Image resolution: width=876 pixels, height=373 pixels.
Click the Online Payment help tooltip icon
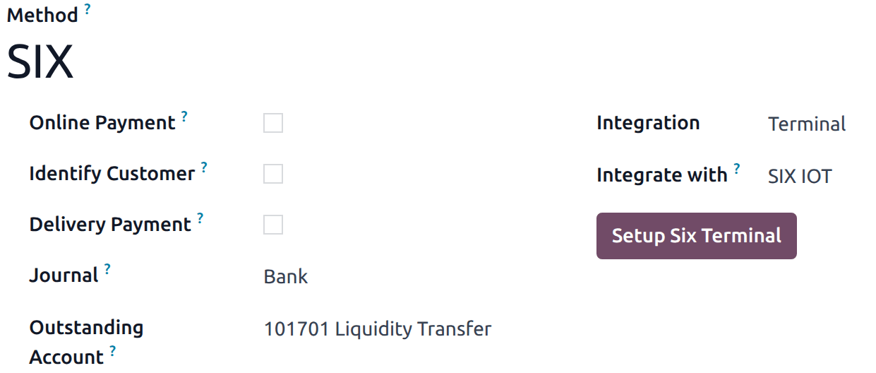tap(184, 117)
